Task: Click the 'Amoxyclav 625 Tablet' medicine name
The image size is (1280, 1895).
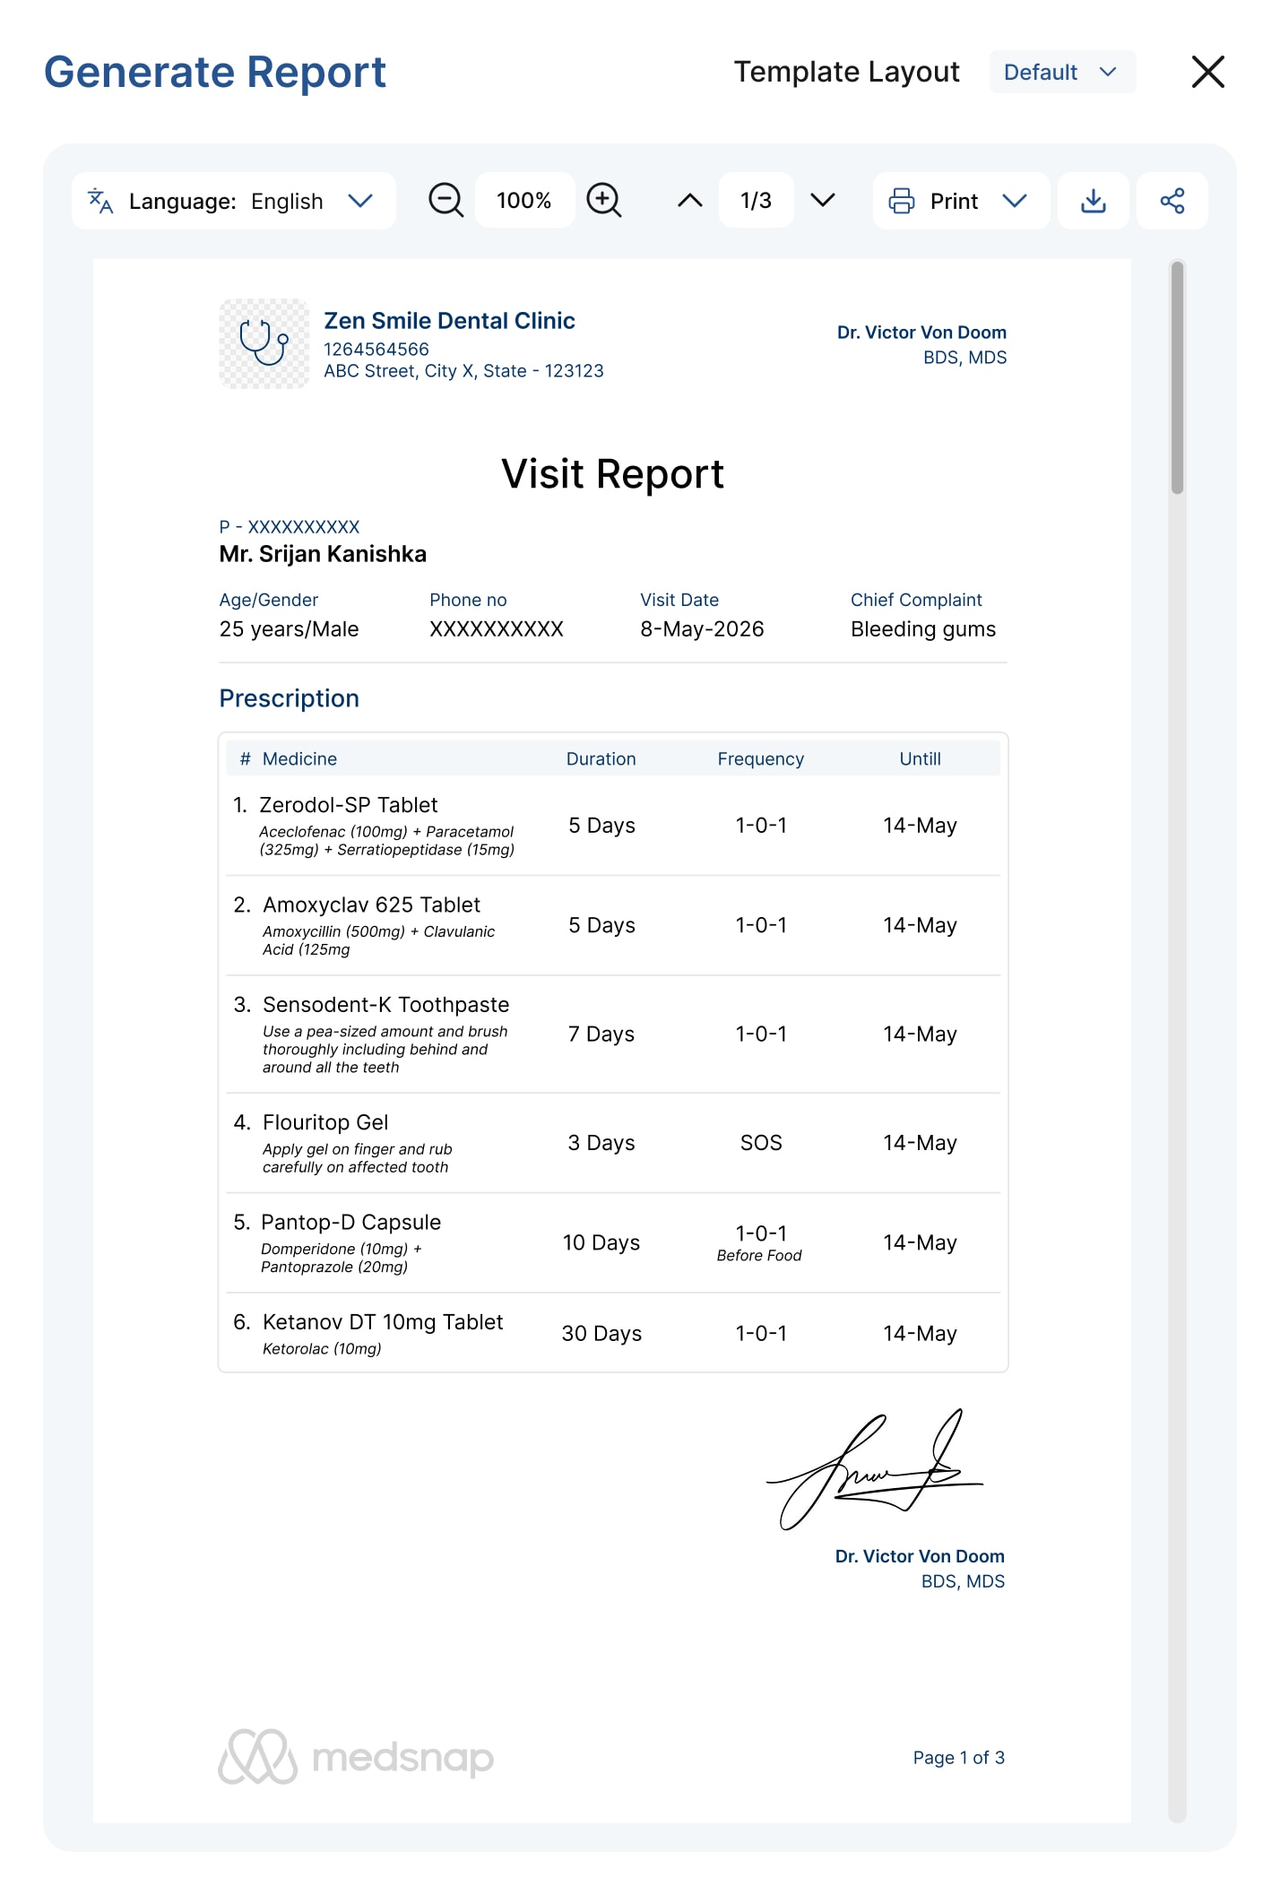Action: click(x=371, y=904)
